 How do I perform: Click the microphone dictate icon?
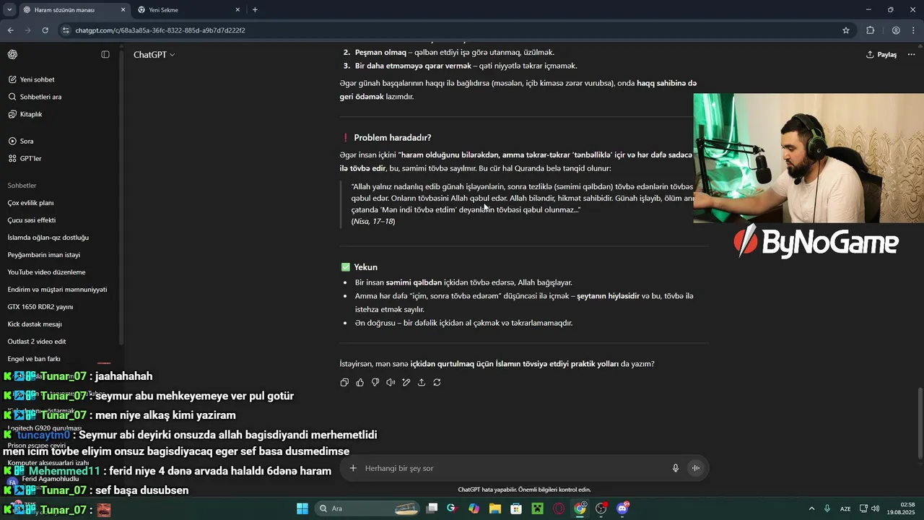[676, 468]
